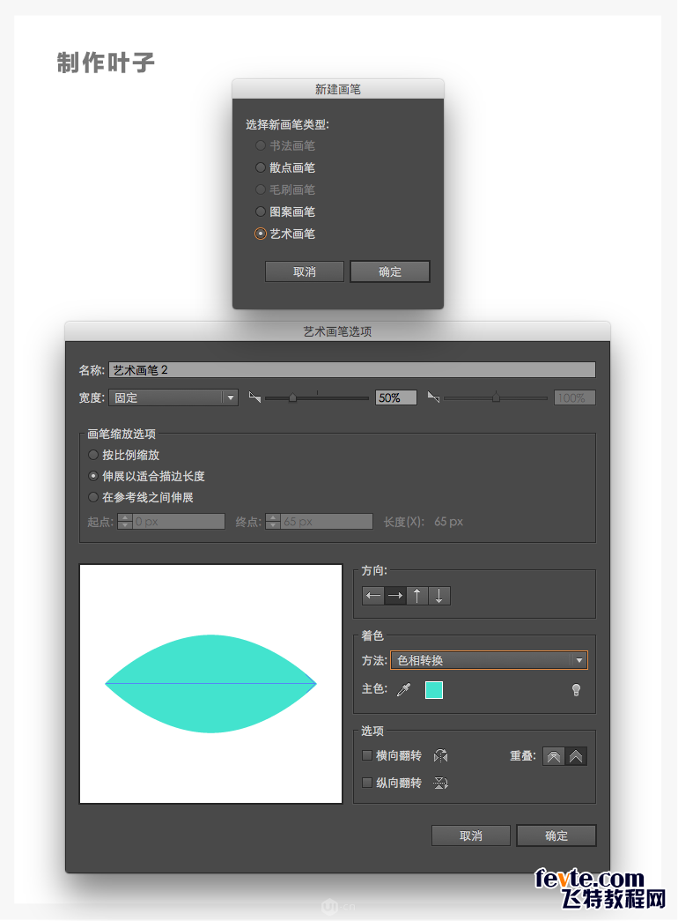
Task: Enable the 横向翻转 checkbox
Action: pyautogui.click(x=367, y=756)
